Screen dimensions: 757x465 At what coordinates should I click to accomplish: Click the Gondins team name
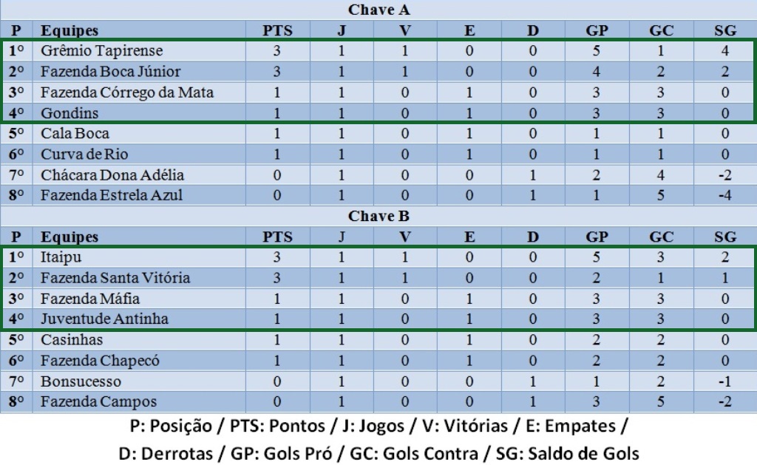69,113
